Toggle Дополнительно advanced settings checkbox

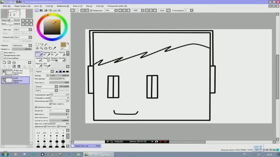[36, 107]
